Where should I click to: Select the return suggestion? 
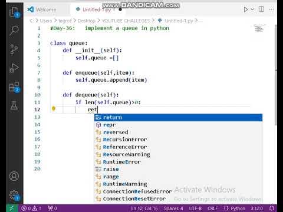click(178, 117)
